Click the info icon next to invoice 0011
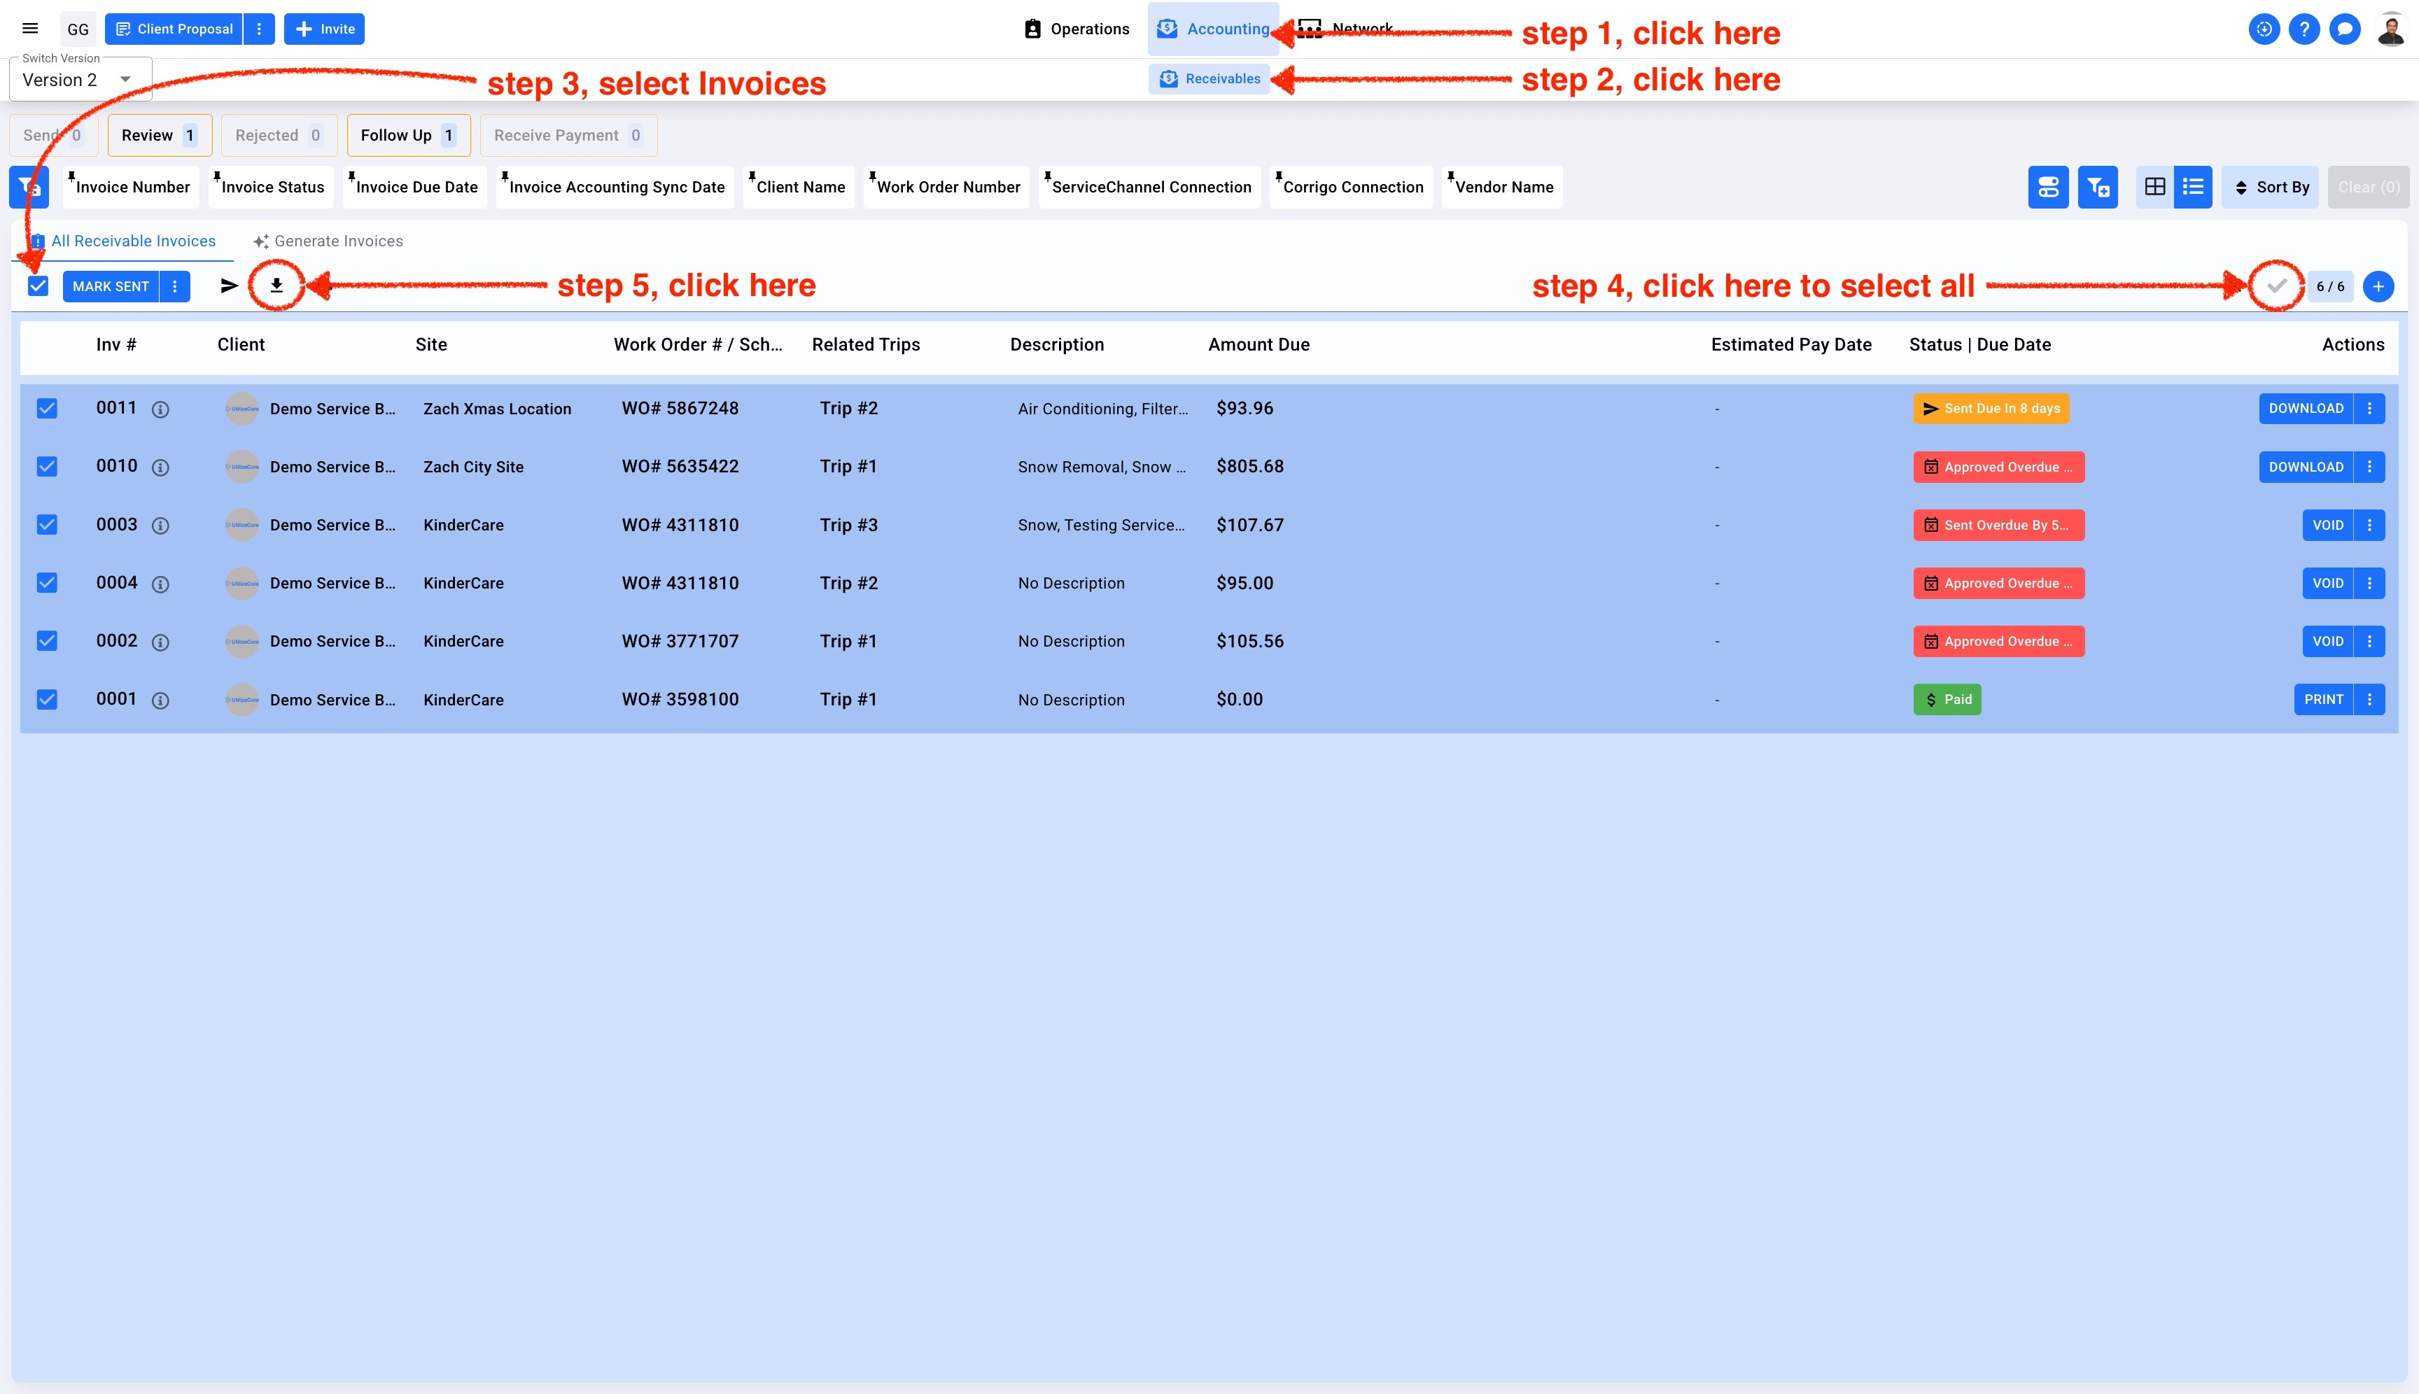This screenshot has width=2419, height=1394. click(x=161, y=410)
